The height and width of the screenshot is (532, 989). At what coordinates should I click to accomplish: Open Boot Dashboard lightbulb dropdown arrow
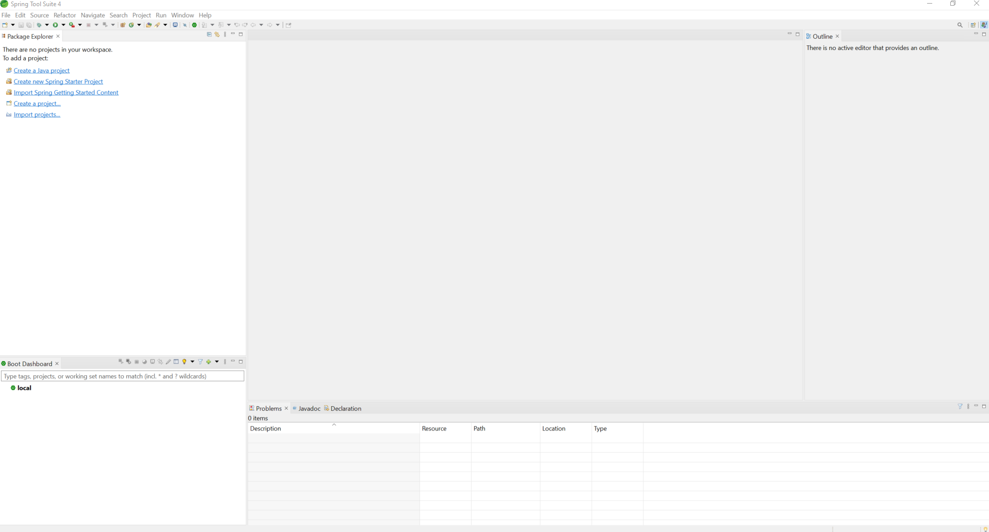coord(192,362)
